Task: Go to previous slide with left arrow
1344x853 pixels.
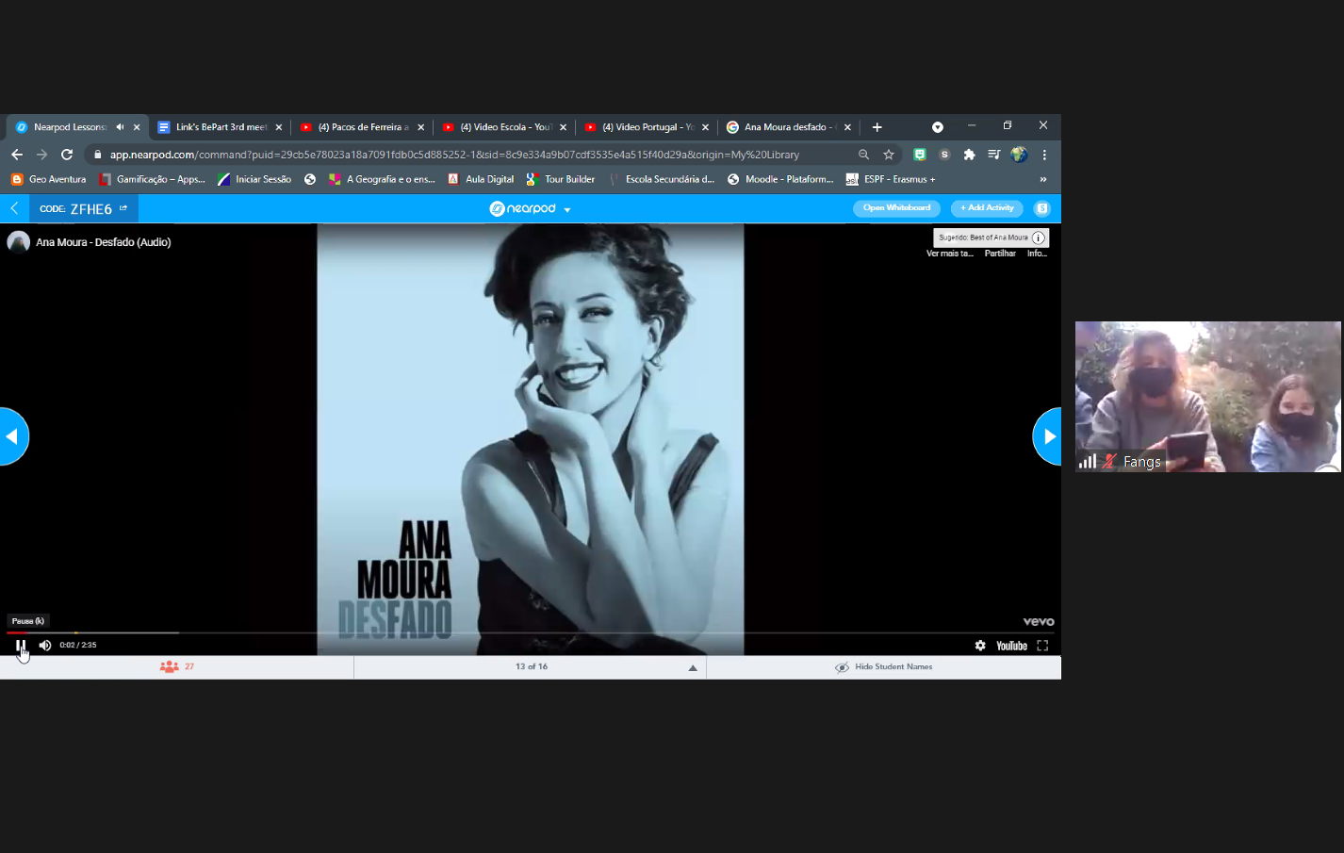Action: (x=13, y=436)
